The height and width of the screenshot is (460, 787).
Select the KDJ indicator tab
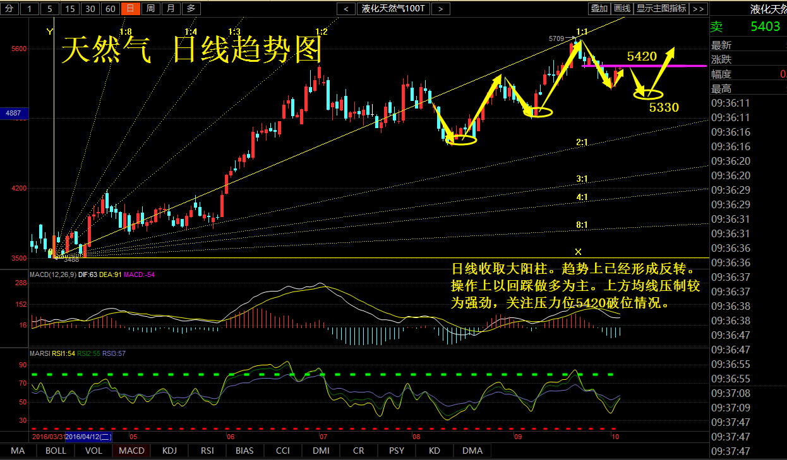tap(169, 451)
